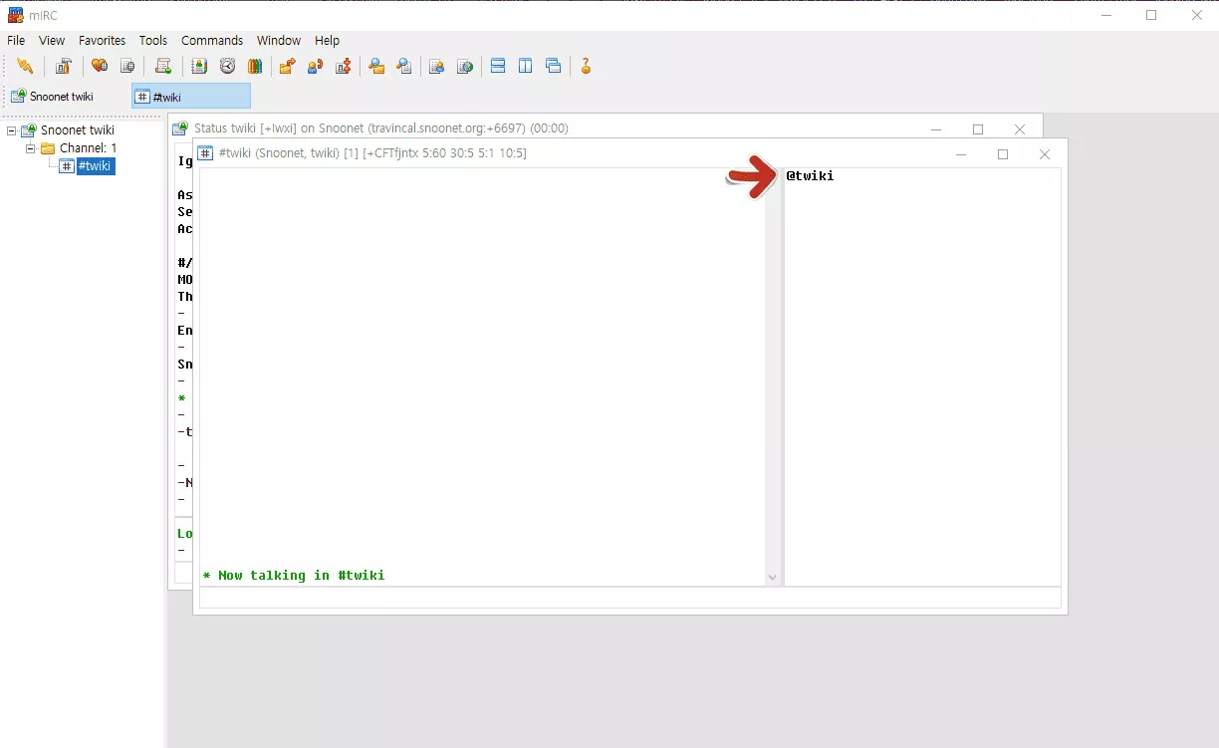Close the Status twiki window
Viewport: 1219px width, 748px height.
click(x=1020, y=129)
